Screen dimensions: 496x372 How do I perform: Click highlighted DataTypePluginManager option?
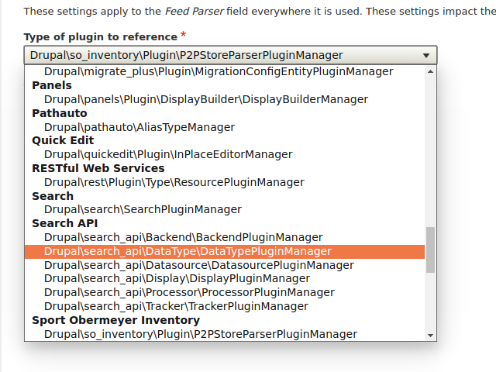pyautogui.click(x=188, y=251)
